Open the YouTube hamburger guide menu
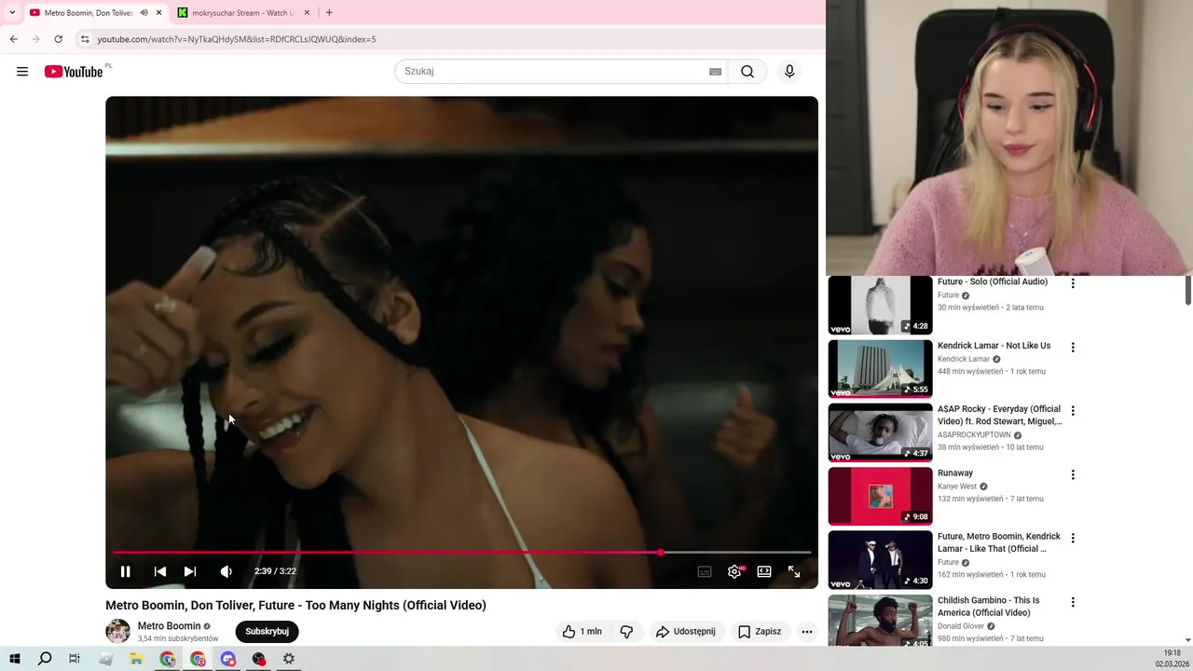The width and height of the screenshot is (1193, 671). [22, 72]
